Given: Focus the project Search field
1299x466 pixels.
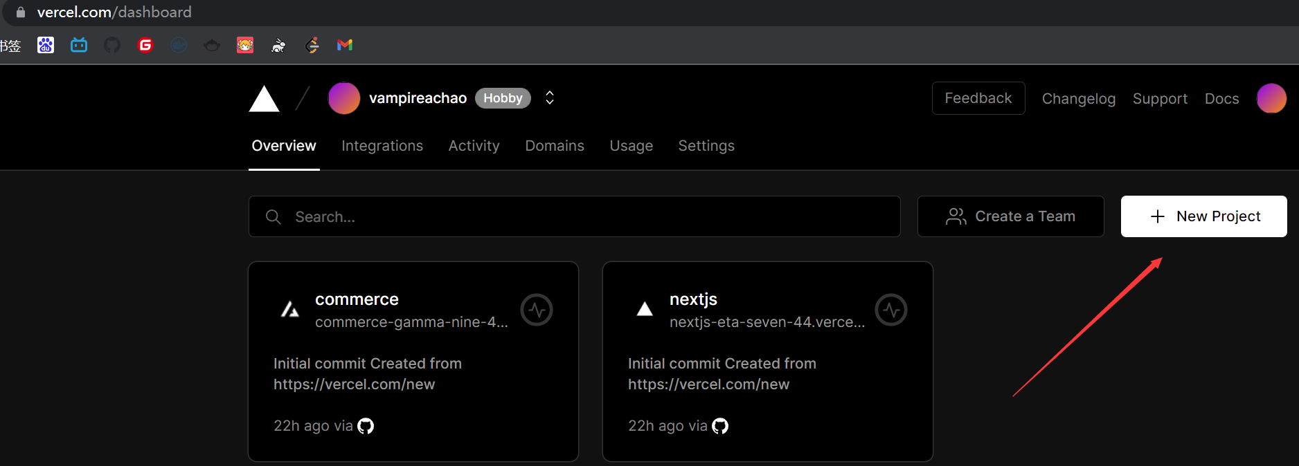Looking at the screenshot, I should click(x=575, y=216).
